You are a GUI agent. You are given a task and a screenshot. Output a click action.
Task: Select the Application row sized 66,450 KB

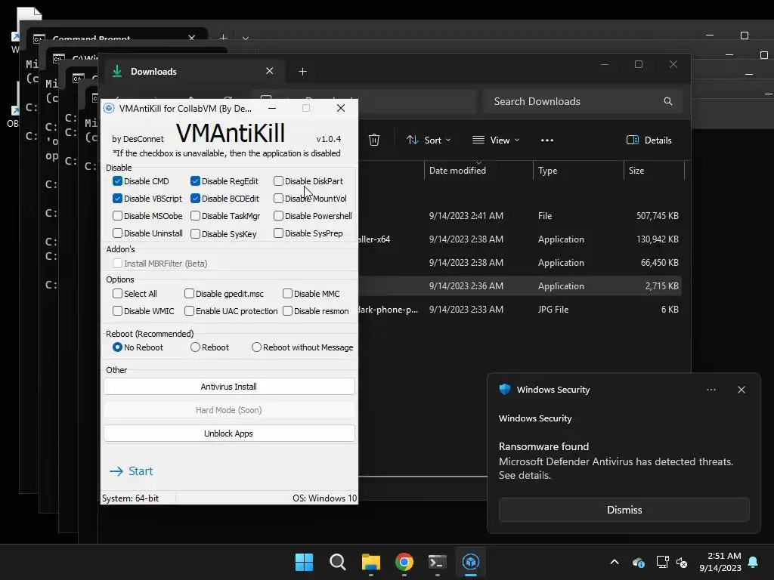pos(520,262)
